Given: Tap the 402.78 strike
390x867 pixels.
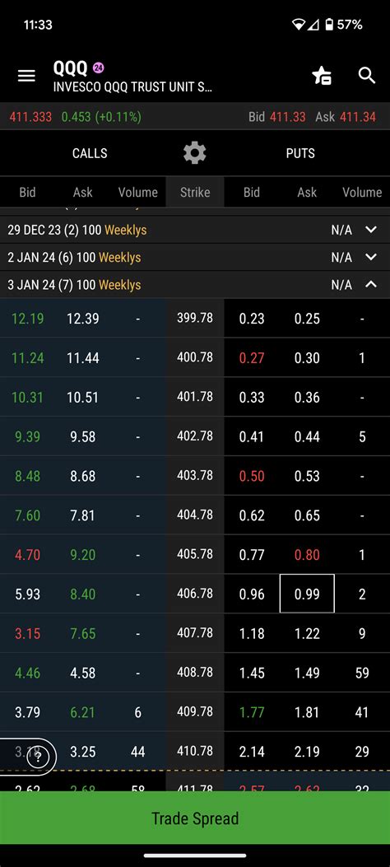Looking at the screenshot, I should (195, 436).
